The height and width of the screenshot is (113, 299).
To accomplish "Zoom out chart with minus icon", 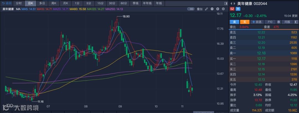I will click(x=212, y=9).
